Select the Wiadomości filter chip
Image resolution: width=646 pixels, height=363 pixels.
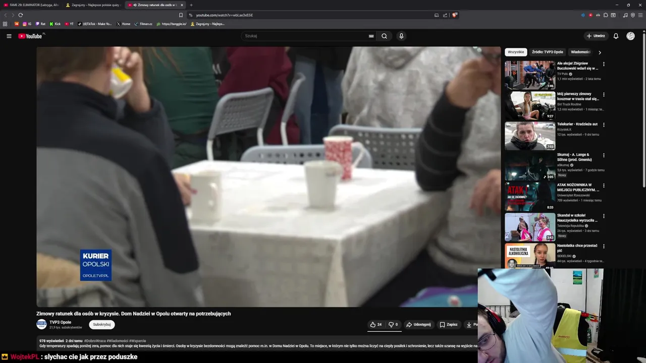click(580, 52)
